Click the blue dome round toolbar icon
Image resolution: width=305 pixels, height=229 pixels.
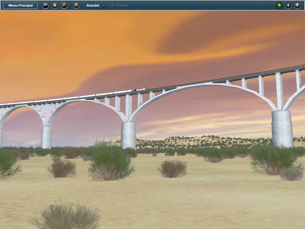click(46, 5)
